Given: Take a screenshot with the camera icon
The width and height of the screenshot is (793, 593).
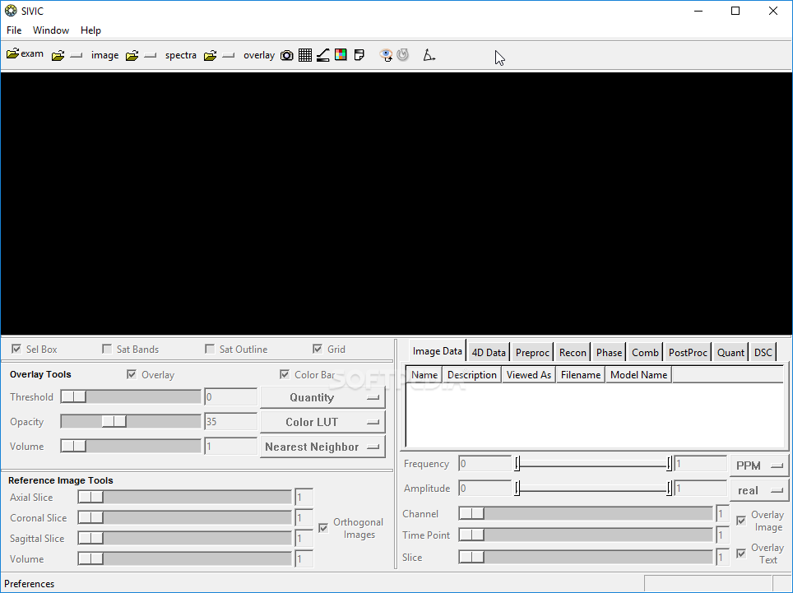Looking at the screenshot, I should [x=287, y=55].
